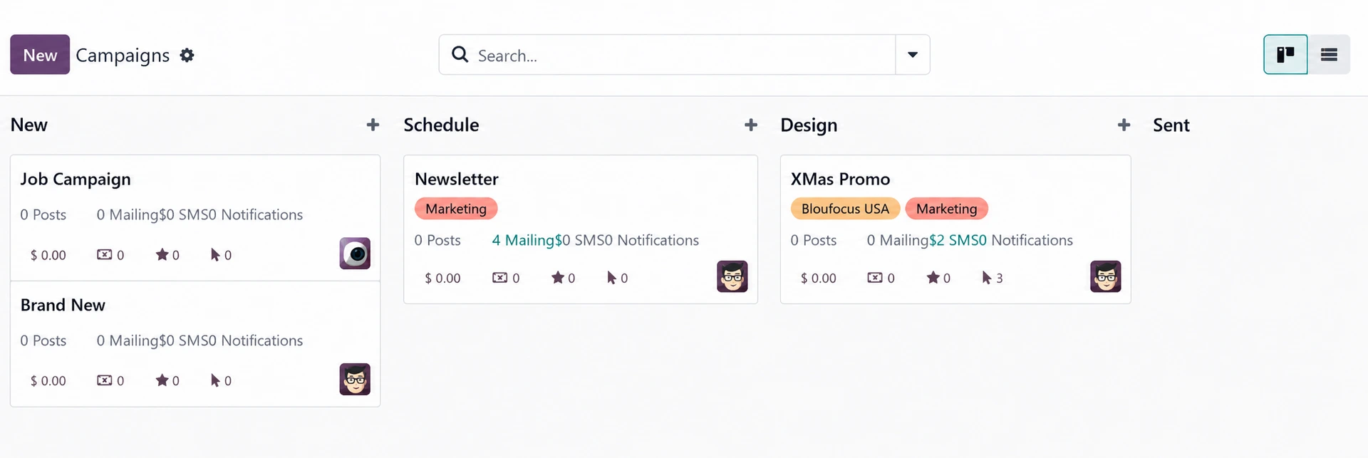
Task: Select the Sent column heading
Action: (x=1171, y=125)
